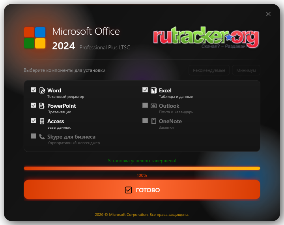This screenshot has height=225, width=284.
Task: Close the installer with the X button
Action: (268, 14)
